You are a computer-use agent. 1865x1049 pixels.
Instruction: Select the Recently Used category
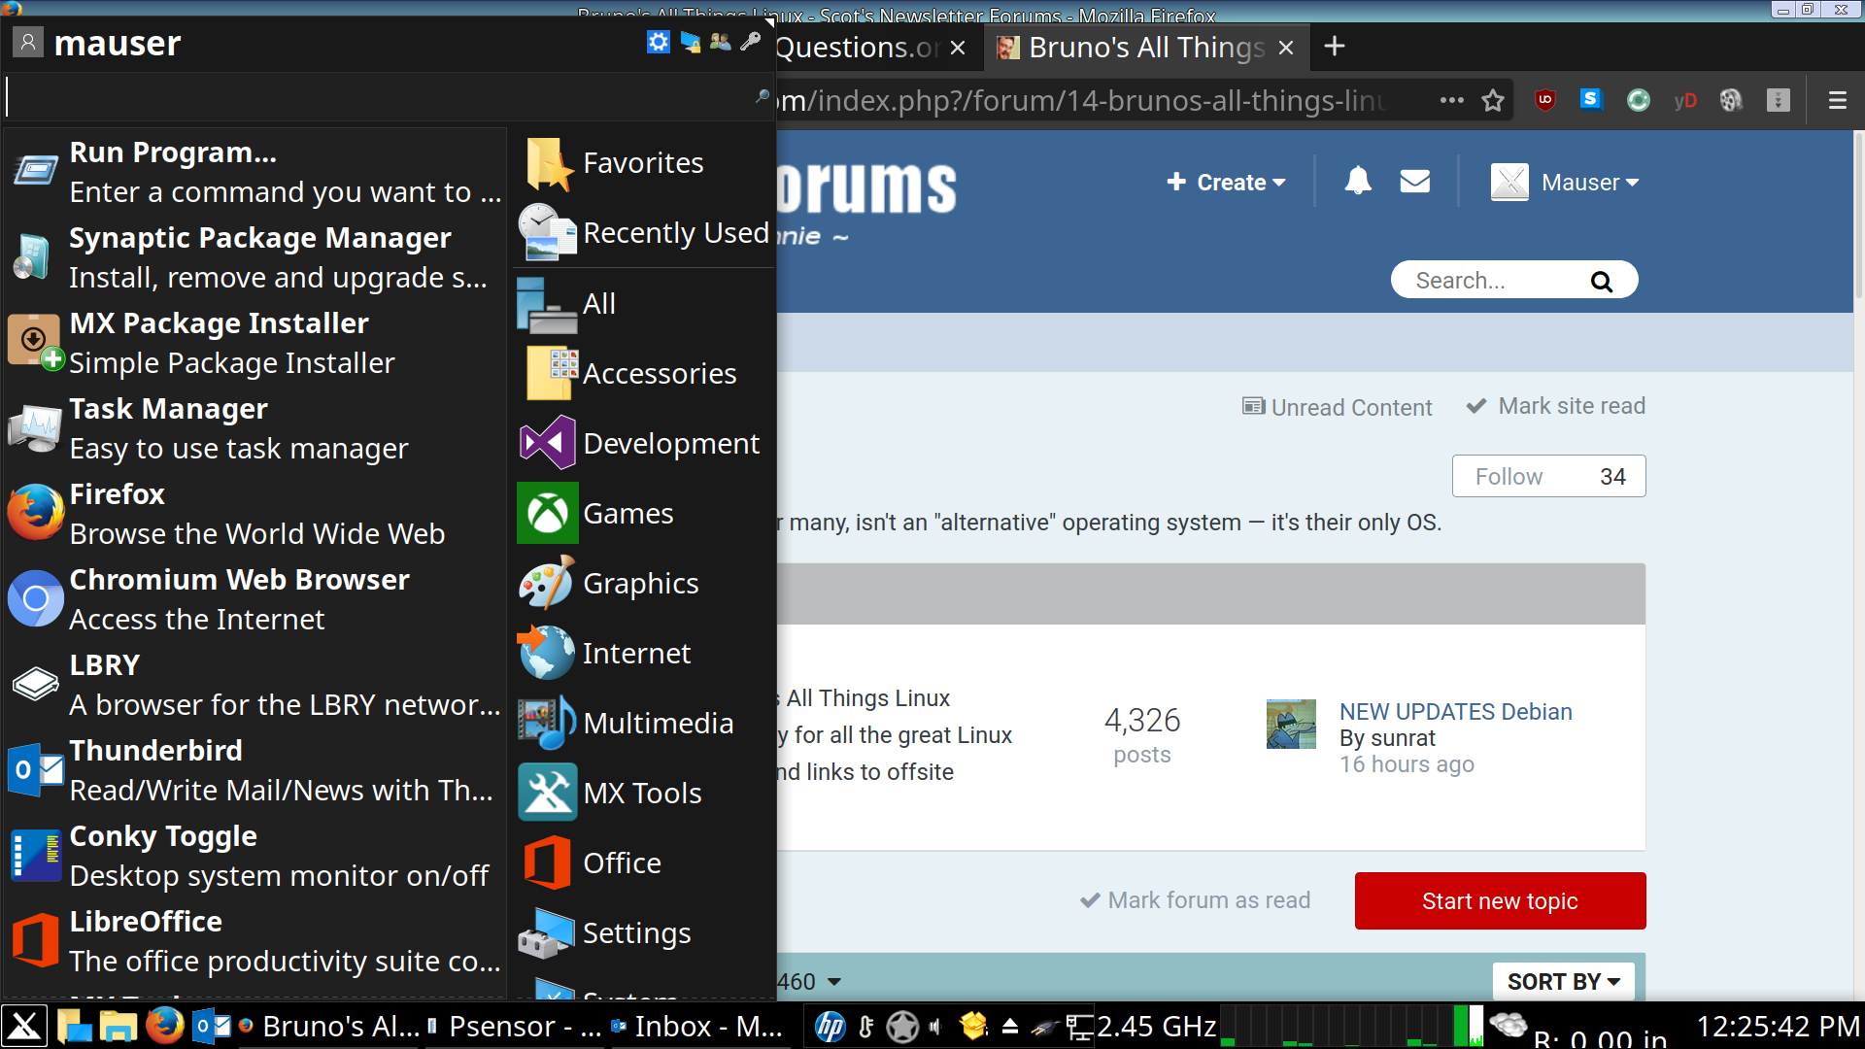(643, 233)
